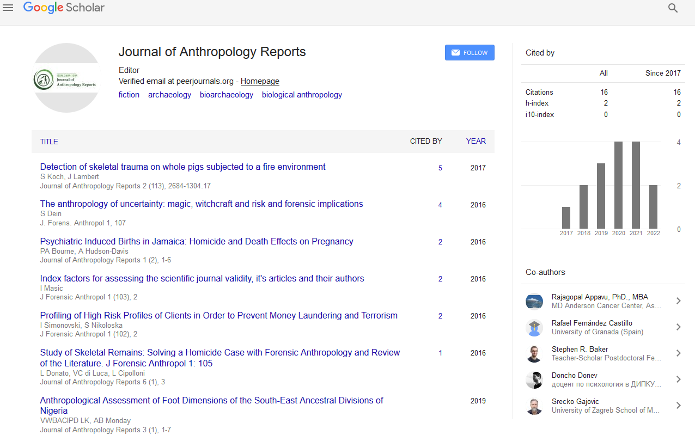Open article Detection of skeletal trauma on whole pigs
695x441 pixels.
[x=183, y=167]
